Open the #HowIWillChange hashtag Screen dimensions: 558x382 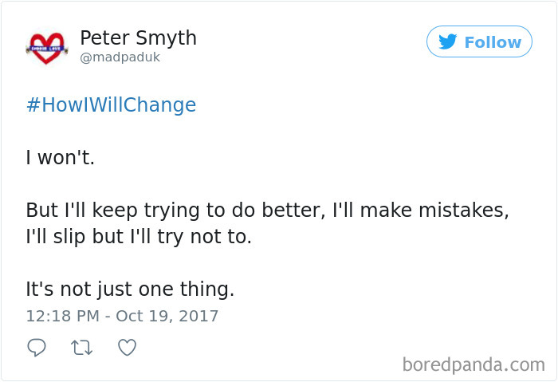111,105
